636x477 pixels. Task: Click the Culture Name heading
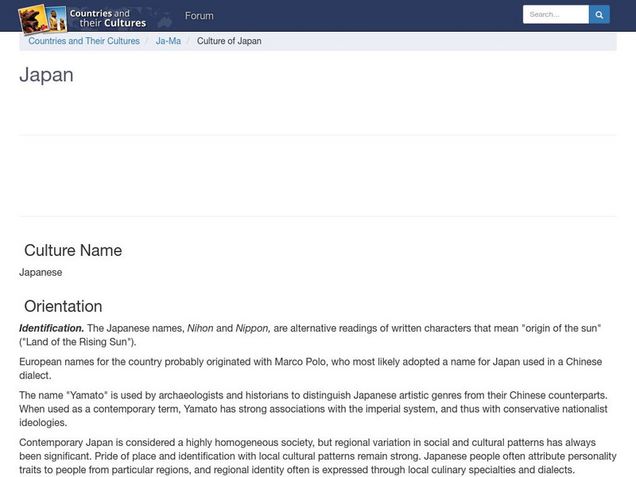[73, 250]
